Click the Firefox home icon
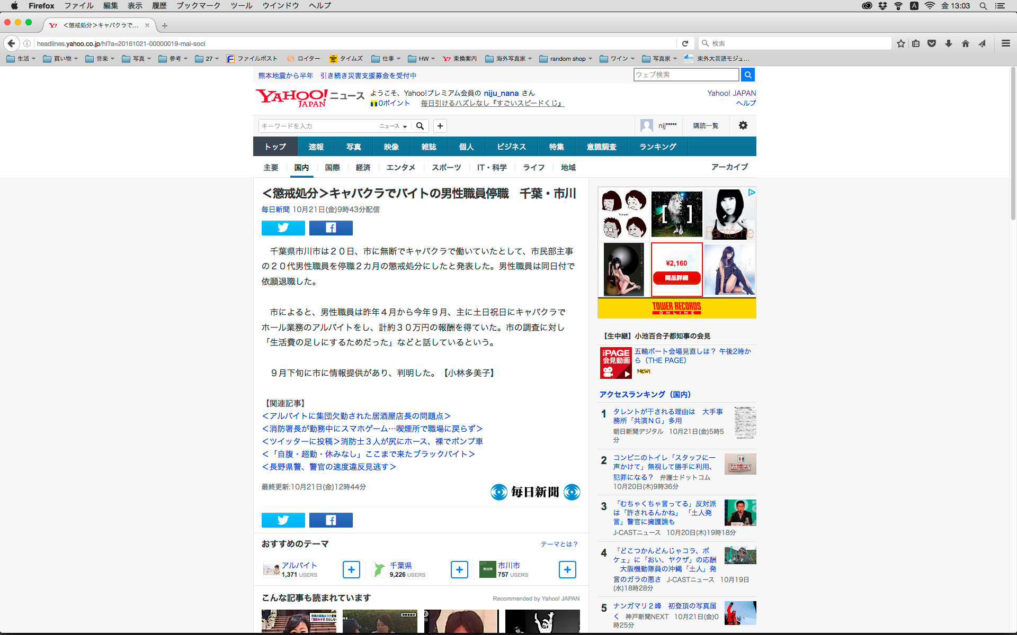This screenshot has width=1017, height=635. point(965,43)
